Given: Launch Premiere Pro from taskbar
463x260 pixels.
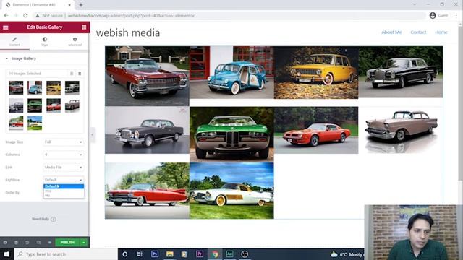Looking at the screenshot, I should tap(200, 254).
